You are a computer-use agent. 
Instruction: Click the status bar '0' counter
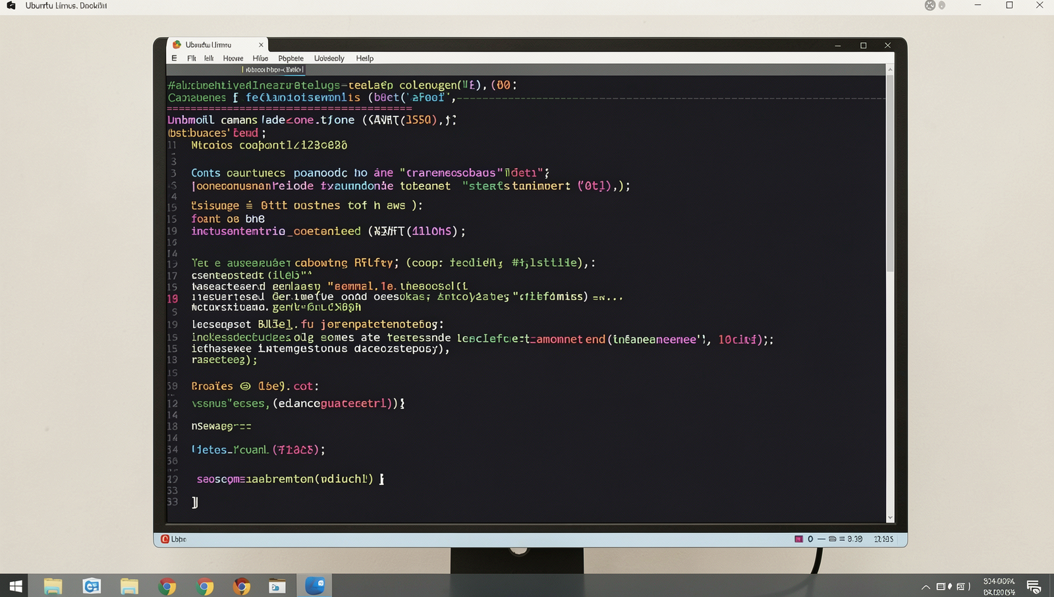click(810, 539)
